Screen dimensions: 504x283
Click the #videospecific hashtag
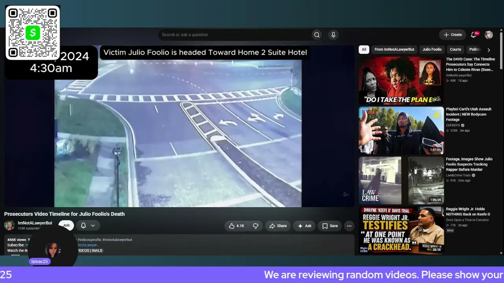[89, 240]
